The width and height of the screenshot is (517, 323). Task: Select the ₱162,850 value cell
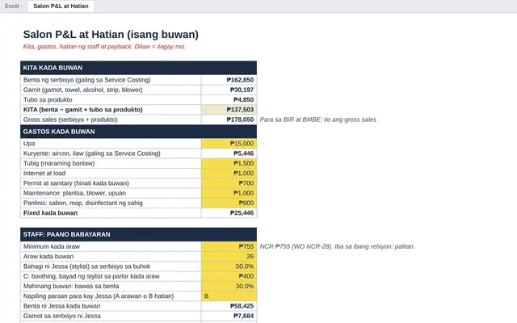tap(229, 80)
